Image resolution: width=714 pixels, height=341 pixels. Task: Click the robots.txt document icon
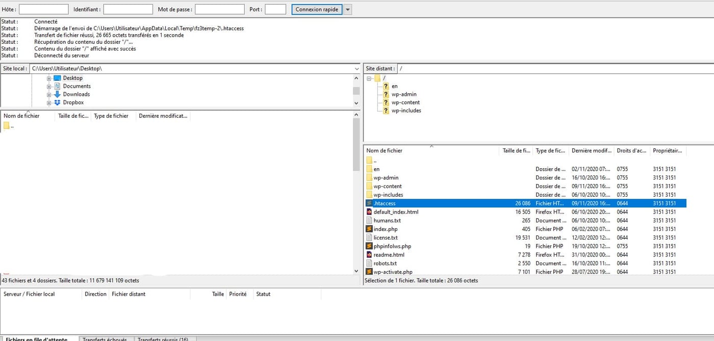370,263
